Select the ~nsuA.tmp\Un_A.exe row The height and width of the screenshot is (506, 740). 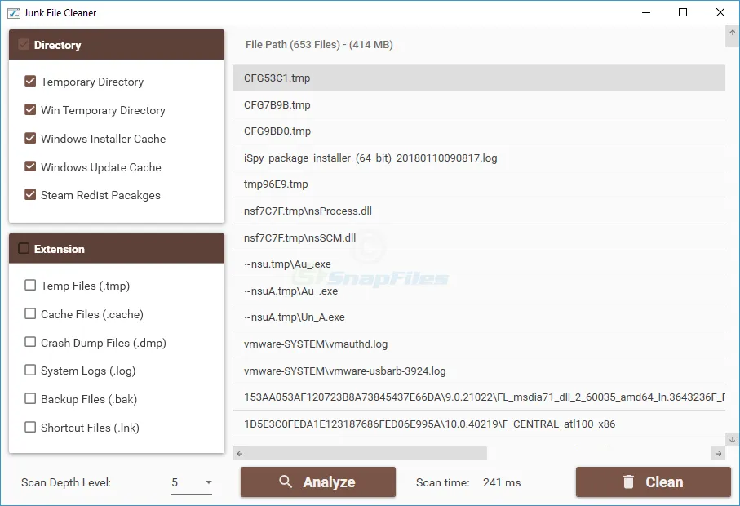coord(479,317)
